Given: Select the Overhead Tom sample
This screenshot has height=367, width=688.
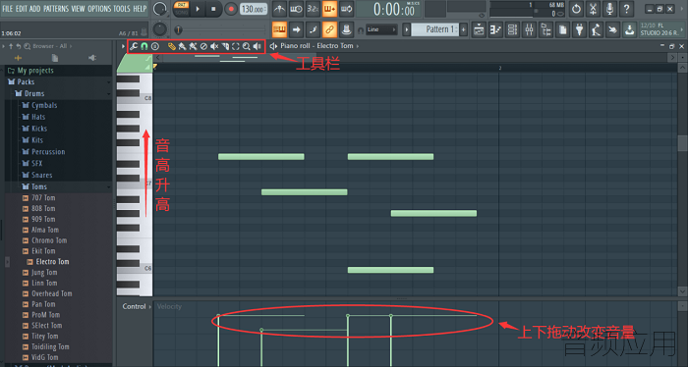Looking at the screenshot, I should 51,293.
